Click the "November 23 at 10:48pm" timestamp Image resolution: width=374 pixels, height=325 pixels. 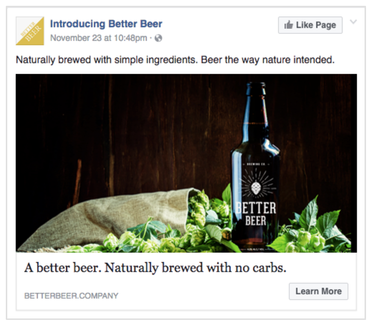pyautogui.click(x=98, y=38)
